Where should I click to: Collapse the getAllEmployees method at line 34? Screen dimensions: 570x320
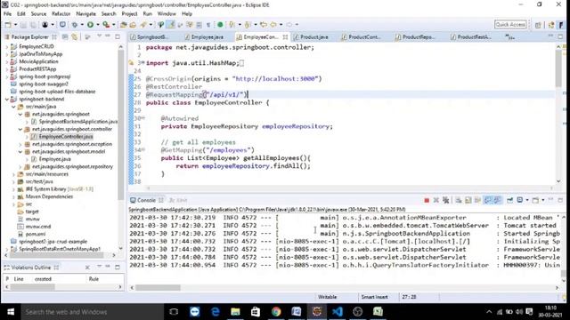(143, 149)
